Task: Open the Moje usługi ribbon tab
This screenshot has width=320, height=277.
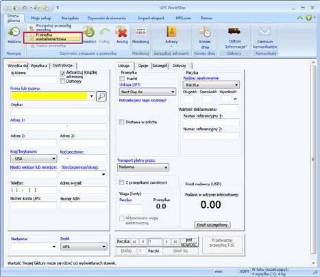Action: pos(41,18)
